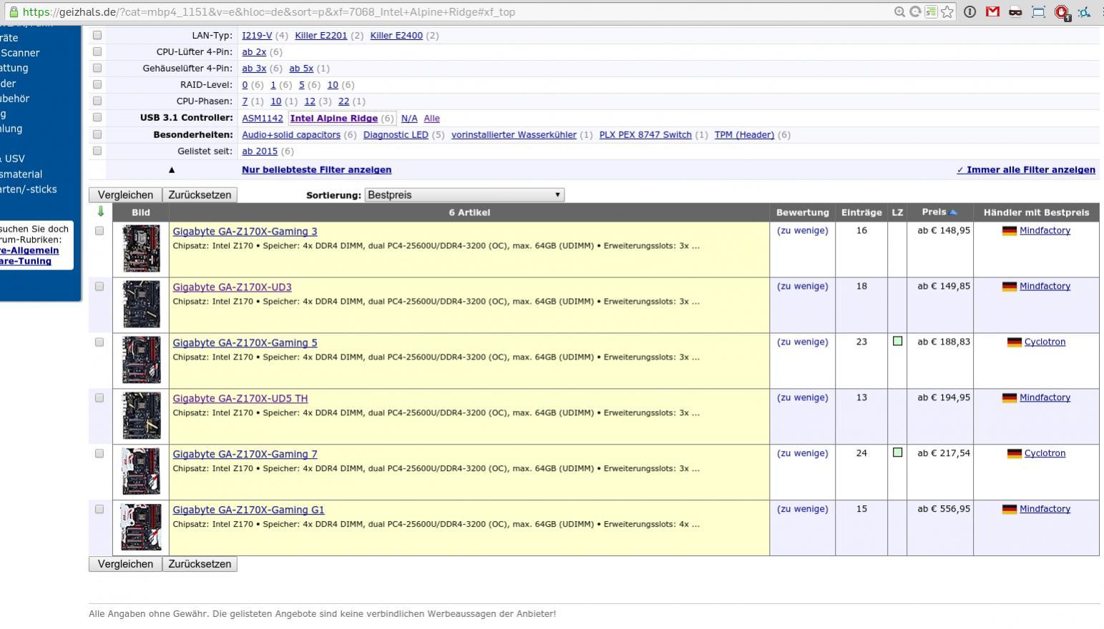Screen dimensions: 1104x629
Task: Open the Gigabyte GA-Z170X-Gaming 7 link
Action: 245,454
